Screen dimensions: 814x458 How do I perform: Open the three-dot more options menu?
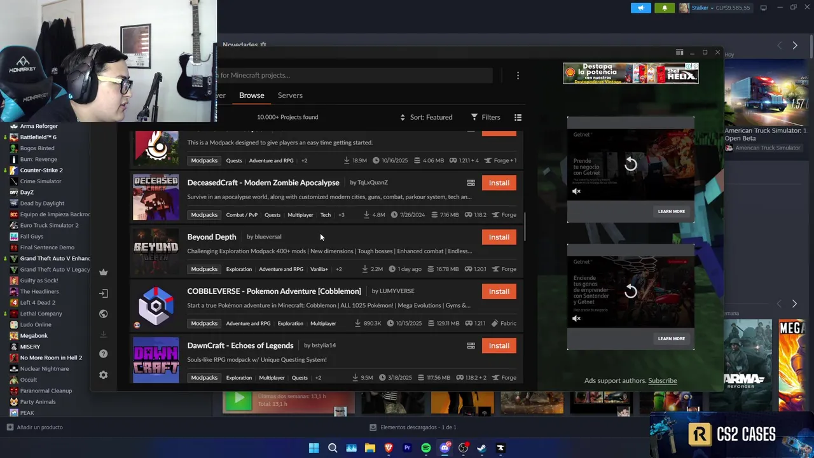tap(518, 75)
